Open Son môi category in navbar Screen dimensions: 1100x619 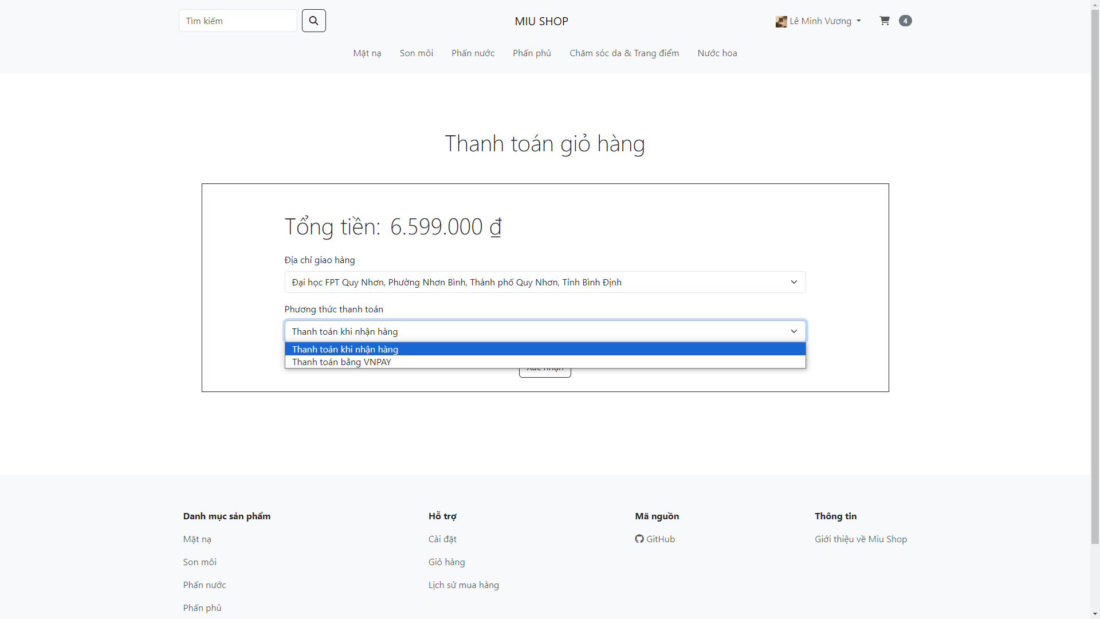coord(416,53)
